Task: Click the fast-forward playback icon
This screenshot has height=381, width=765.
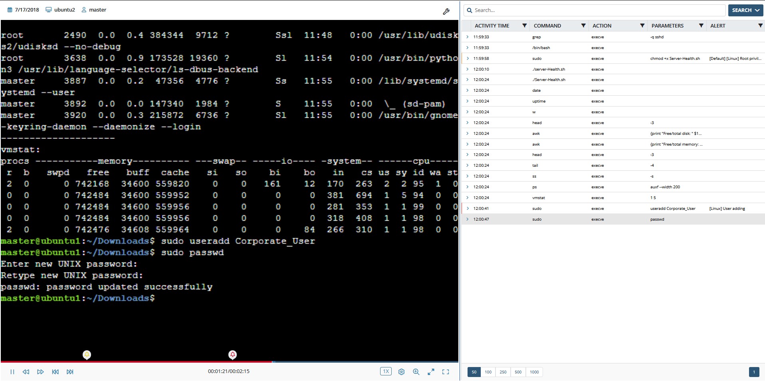Action: pos(40,372)
